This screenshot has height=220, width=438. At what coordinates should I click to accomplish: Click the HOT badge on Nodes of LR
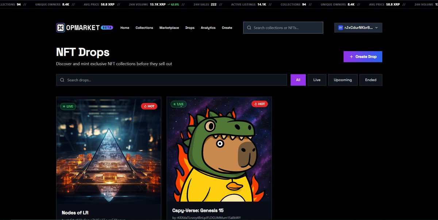149,106
